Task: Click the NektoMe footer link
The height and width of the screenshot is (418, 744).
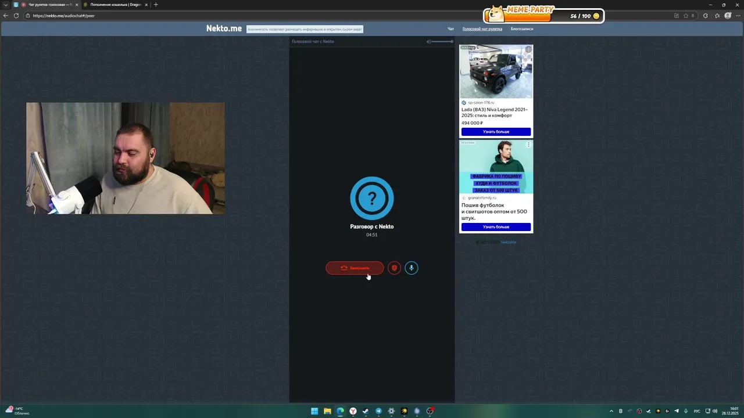Action: (508, 242)
